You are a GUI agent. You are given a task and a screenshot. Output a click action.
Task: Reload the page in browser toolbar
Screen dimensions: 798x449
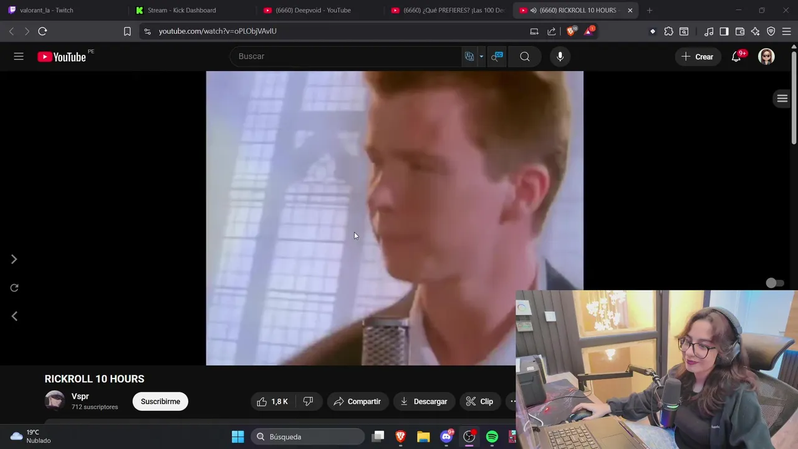point(42,31)
